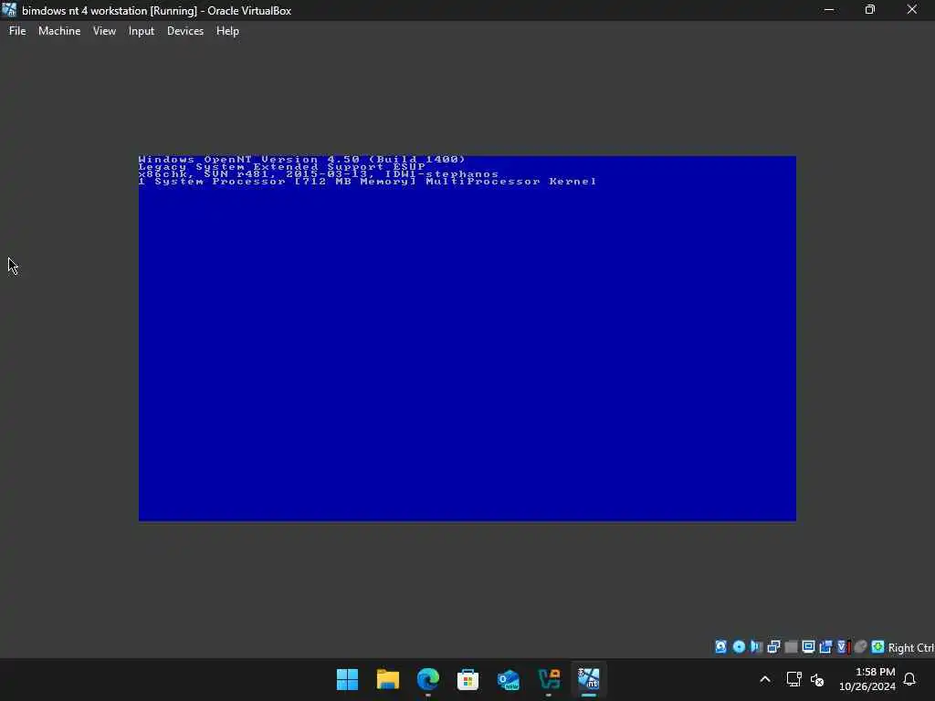Image resolution: width=935 pixels, height=701 pixels.
Task: Open the File menu
Action: tap(17, 31)
